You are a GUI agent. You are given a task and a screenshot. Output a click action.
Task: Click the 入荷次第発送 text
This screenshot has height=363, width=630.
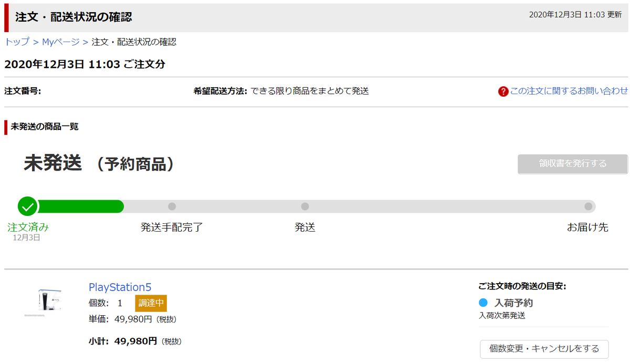click(502, 316)
